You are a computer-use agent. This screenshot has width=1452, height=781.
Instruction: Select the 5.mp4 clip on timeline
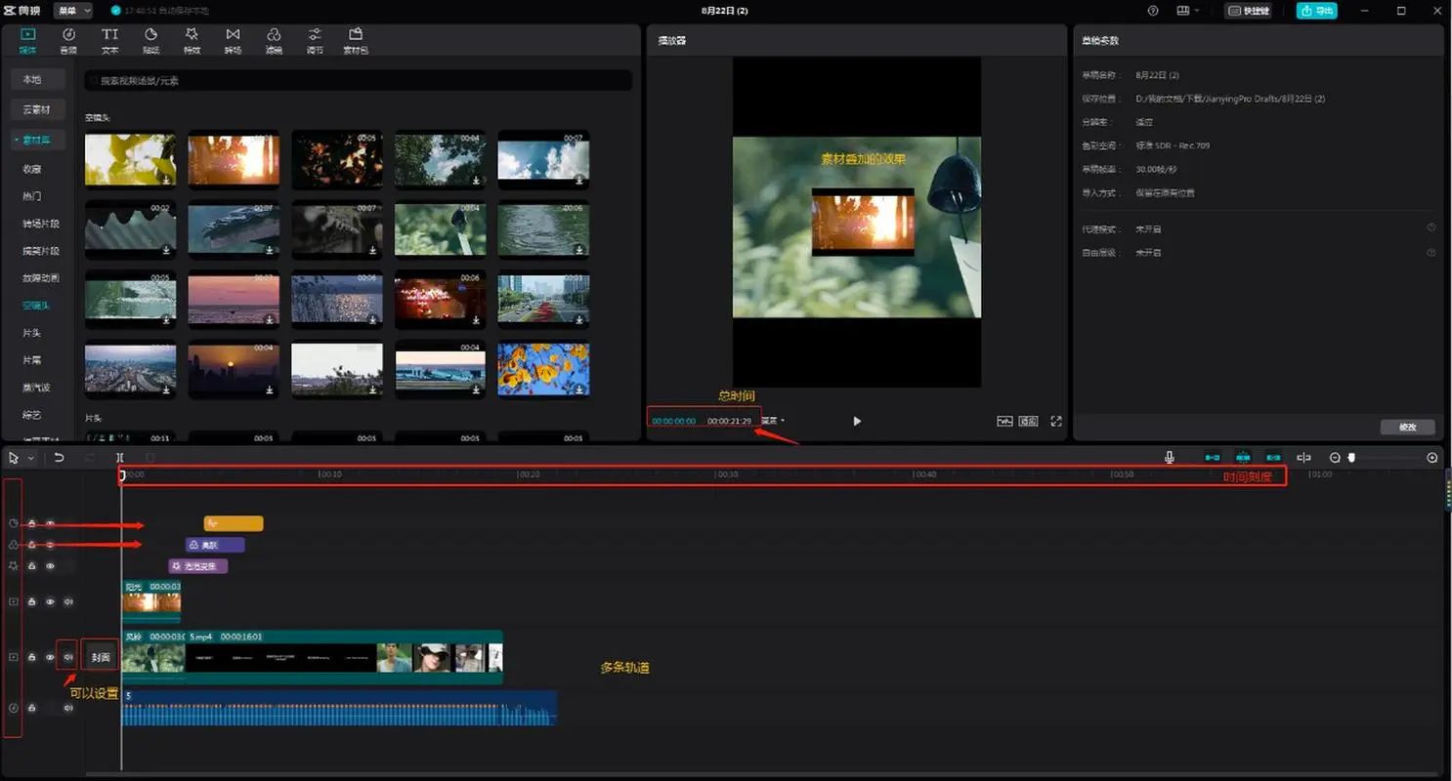(x=344, y=656)
